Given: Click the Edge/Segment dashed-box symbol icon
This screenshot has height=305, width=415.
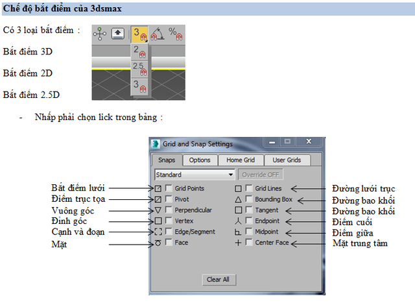Looking at the screenshot, I should click(x=158, y=232).
